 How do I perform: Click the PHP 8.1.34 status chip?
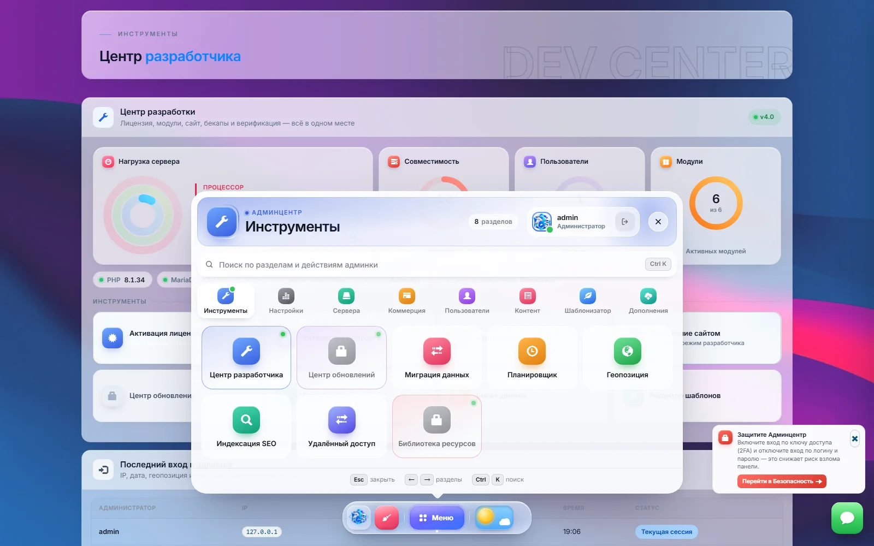[123, 280]
